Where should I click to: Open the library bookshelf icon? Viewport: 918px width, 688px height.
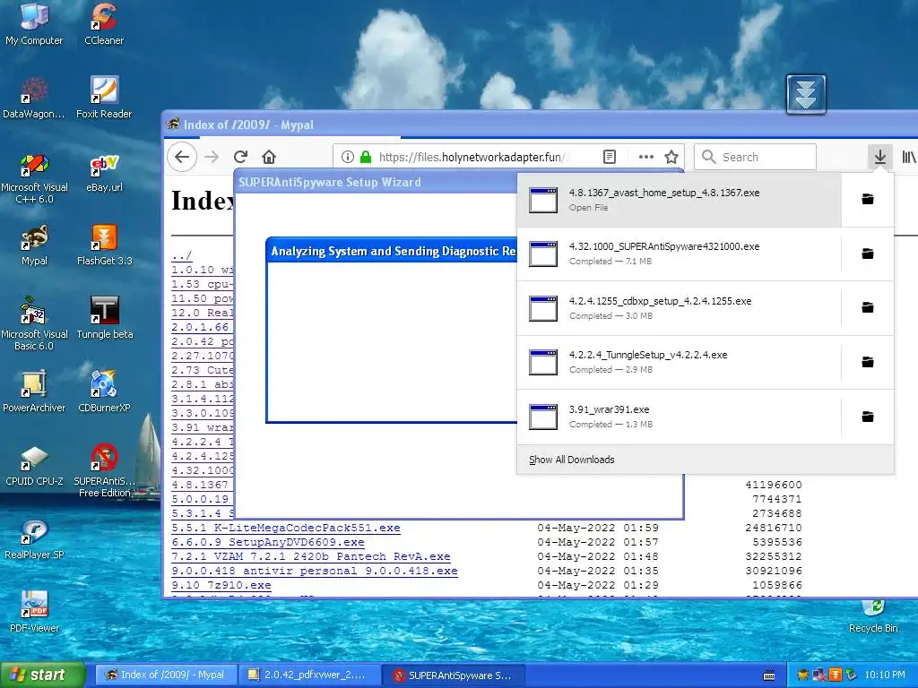909,157
